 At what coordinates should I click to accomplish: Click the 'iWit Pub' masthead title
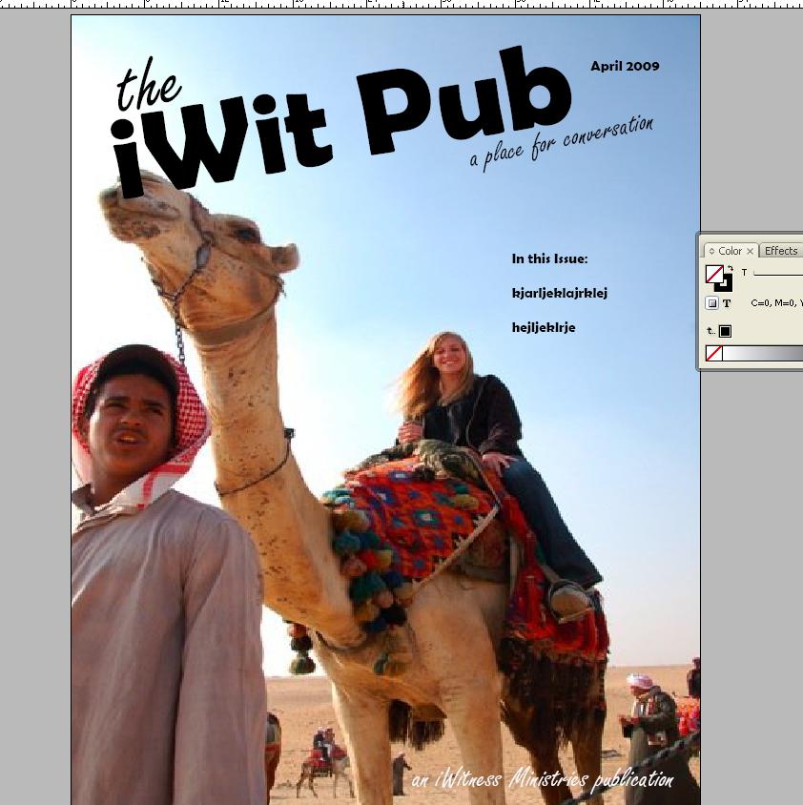pos(341,122)
